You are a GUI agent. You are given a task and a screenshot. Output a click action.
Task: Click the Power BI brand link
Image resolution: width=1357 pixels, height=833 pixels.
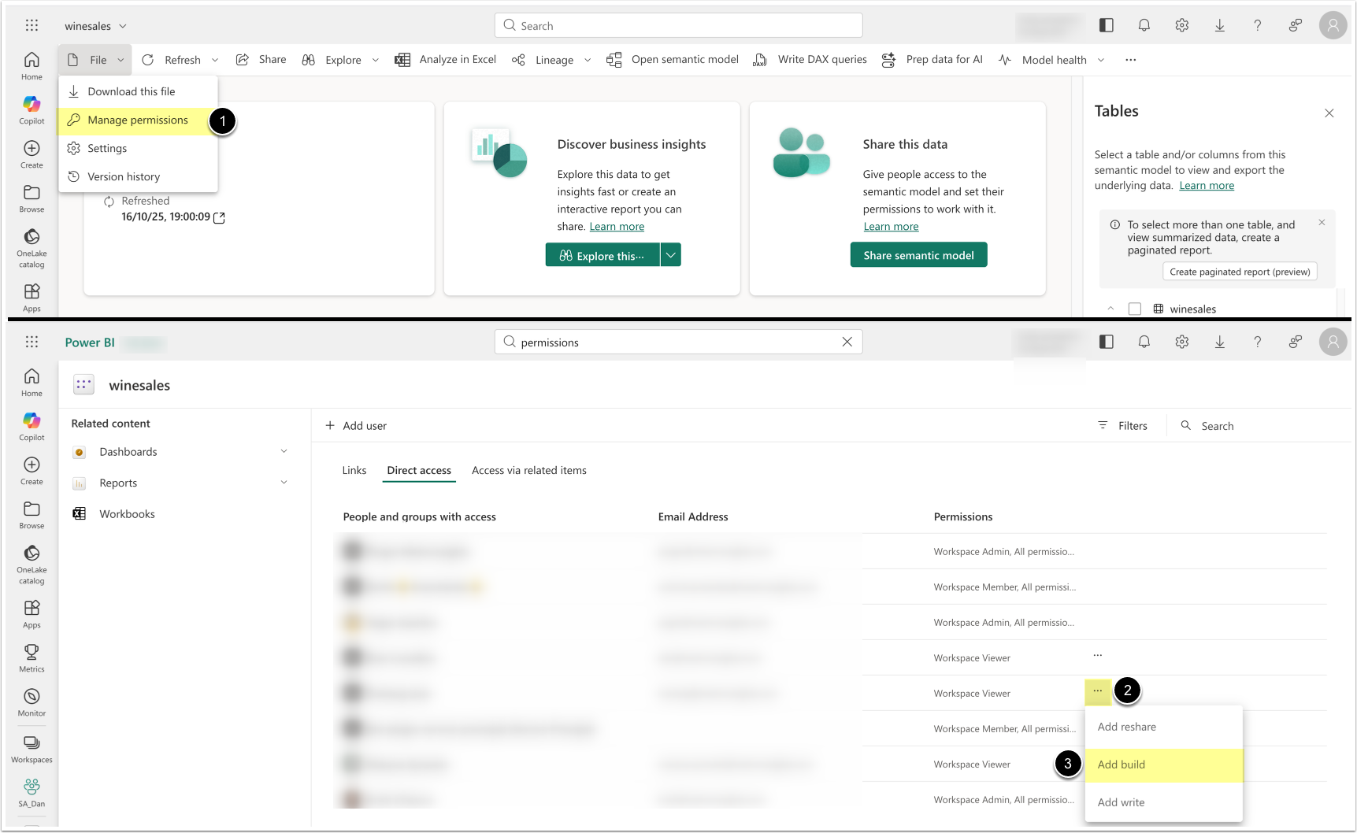(x=90, y=342)
